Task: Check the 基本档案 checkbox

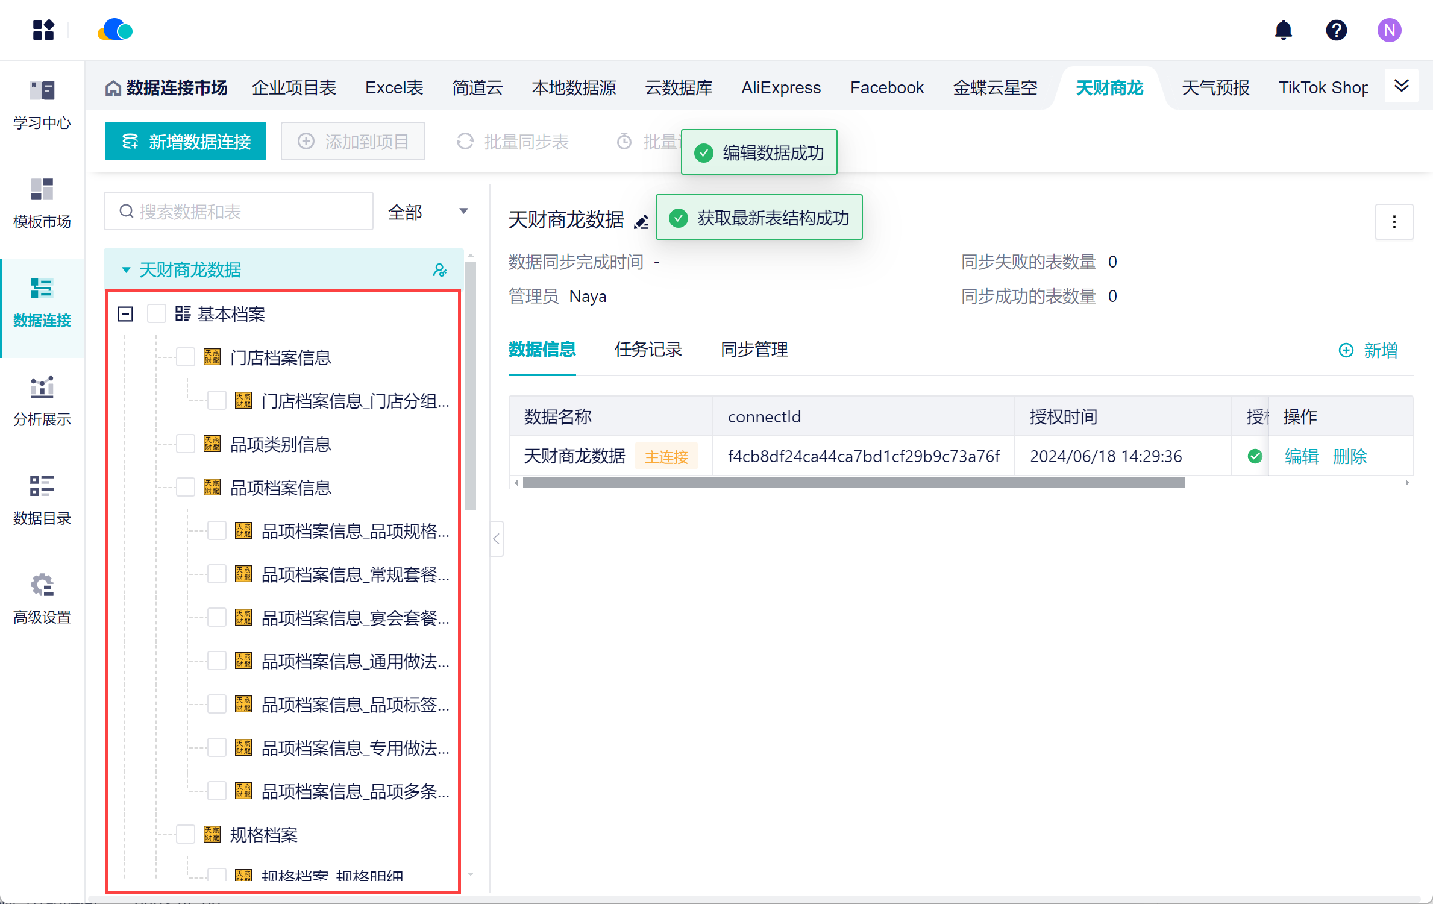Action: click(x=157, y=314)
